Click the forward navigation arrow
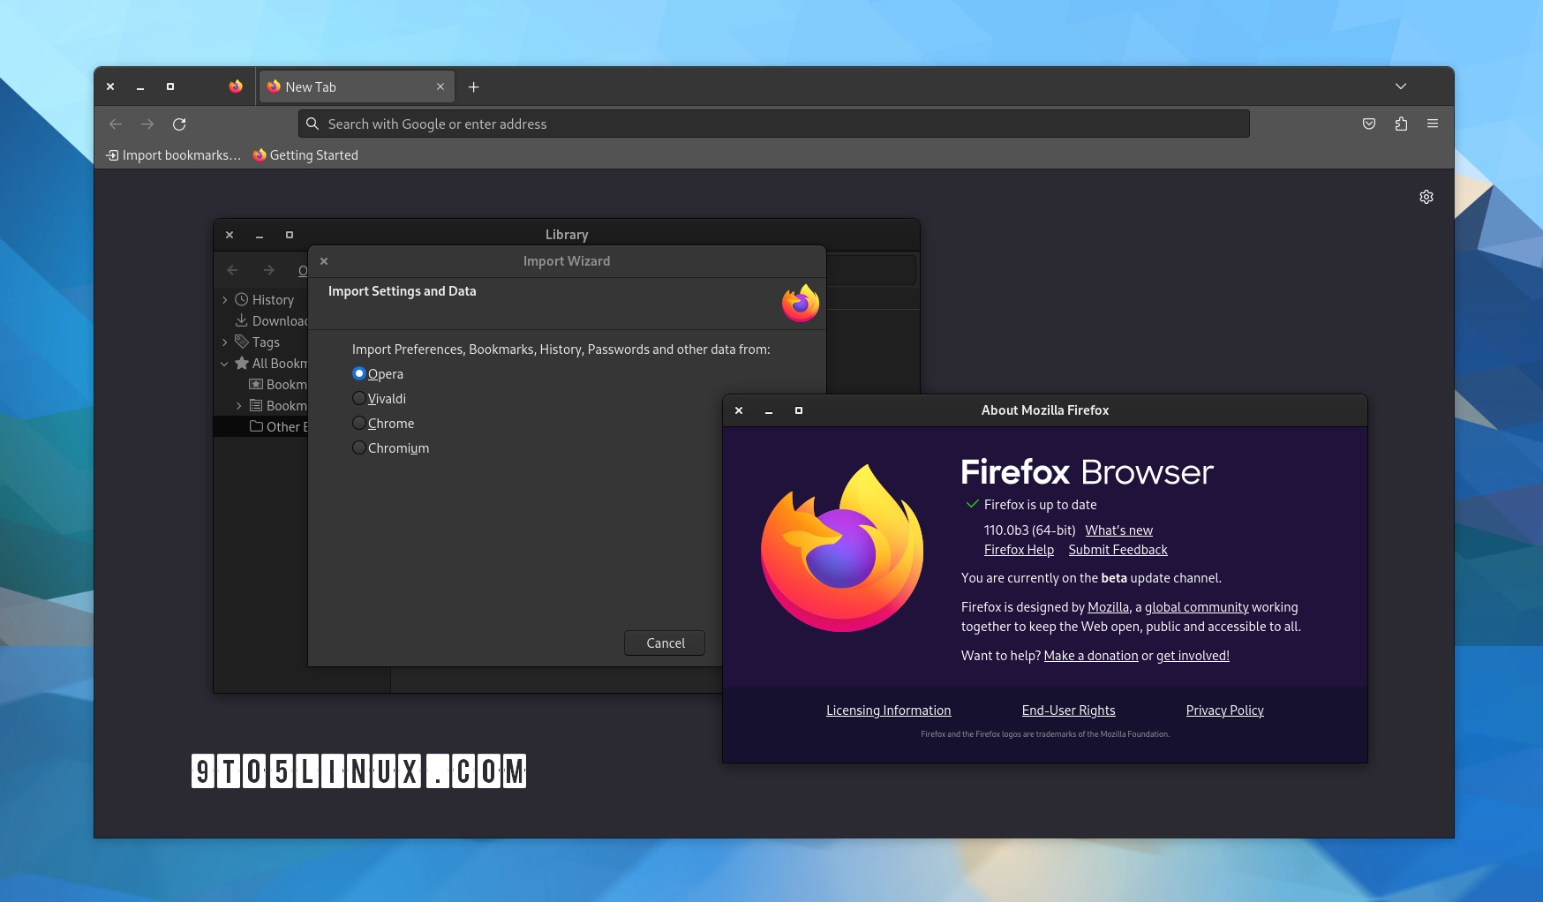 (x=147, y=124)
